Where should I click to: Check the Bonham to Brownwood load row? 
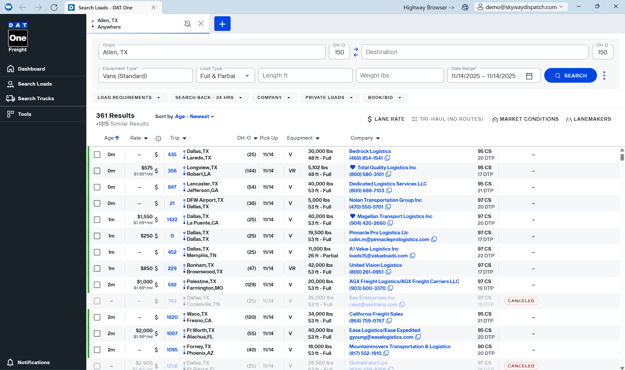point(97,268)
